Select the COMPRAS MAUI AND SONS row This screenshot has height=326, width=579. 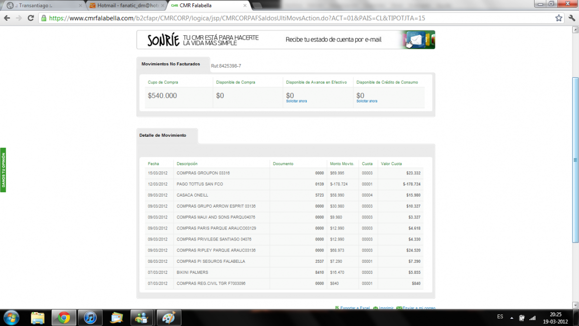pos(284,217)
